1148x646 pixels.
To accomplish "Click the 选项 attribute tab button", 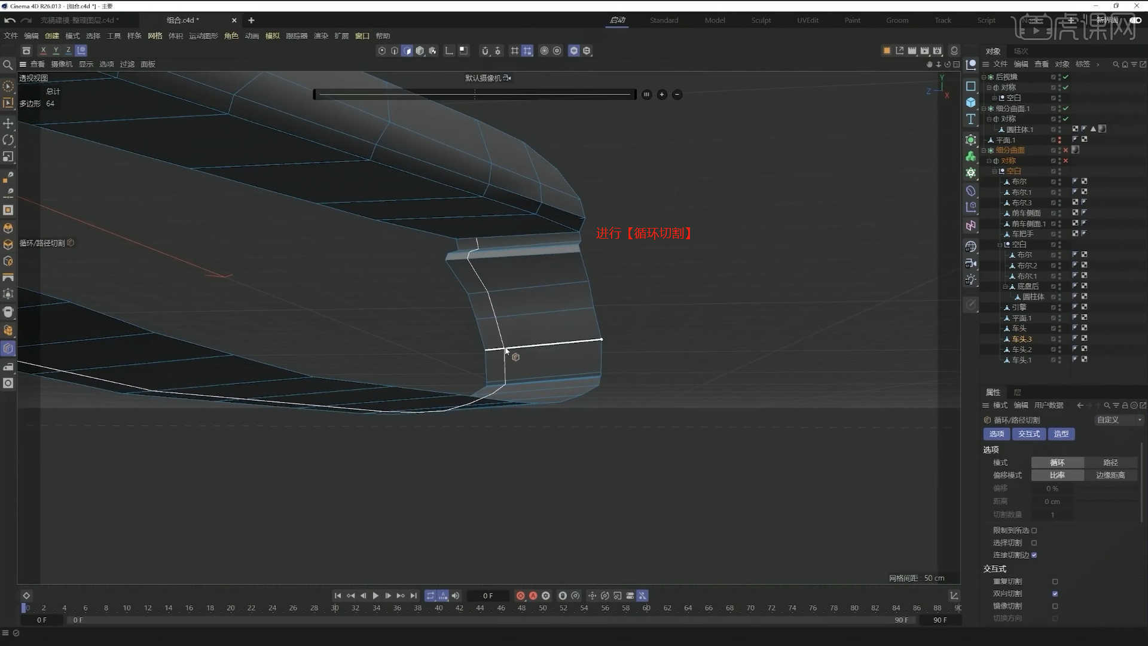I will (x=996, y=434).
